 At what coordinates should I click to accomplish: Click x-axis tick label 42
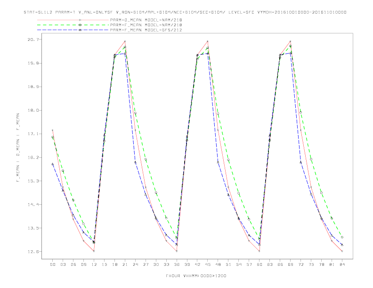197,264
